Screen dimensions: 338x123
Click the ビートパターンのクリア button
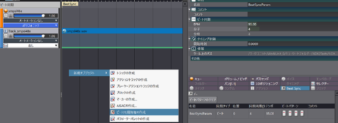[203, 100]
